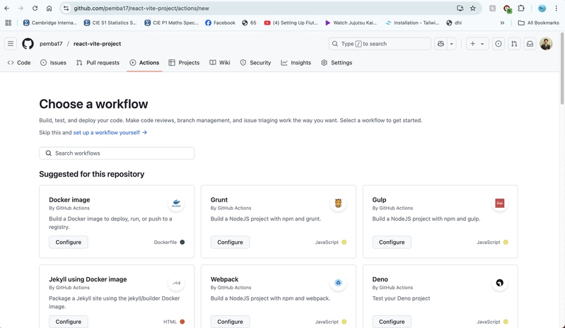The width and height of the screenshot is (565, 328).
Task: Go back with browser back arrow
Action: 7,8
